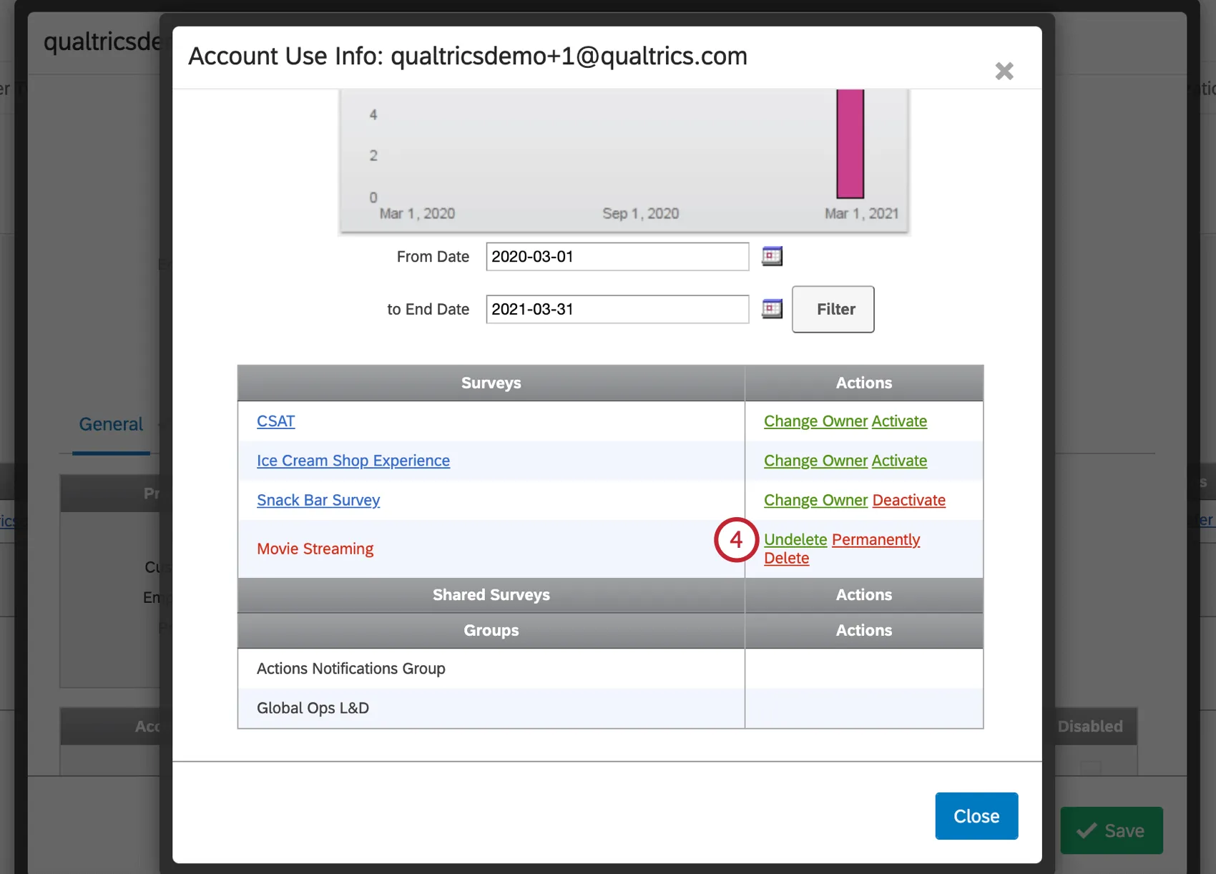Screen dimensions: 1216x874
Task: Activate the Ice Cream Shop Experience survey
Action: [899, 461]
